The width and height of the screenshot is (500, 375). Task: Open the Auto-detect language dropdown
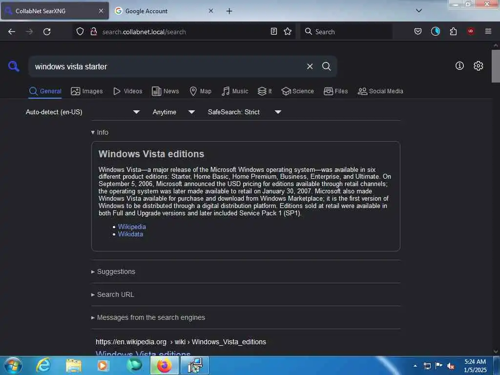83,112
